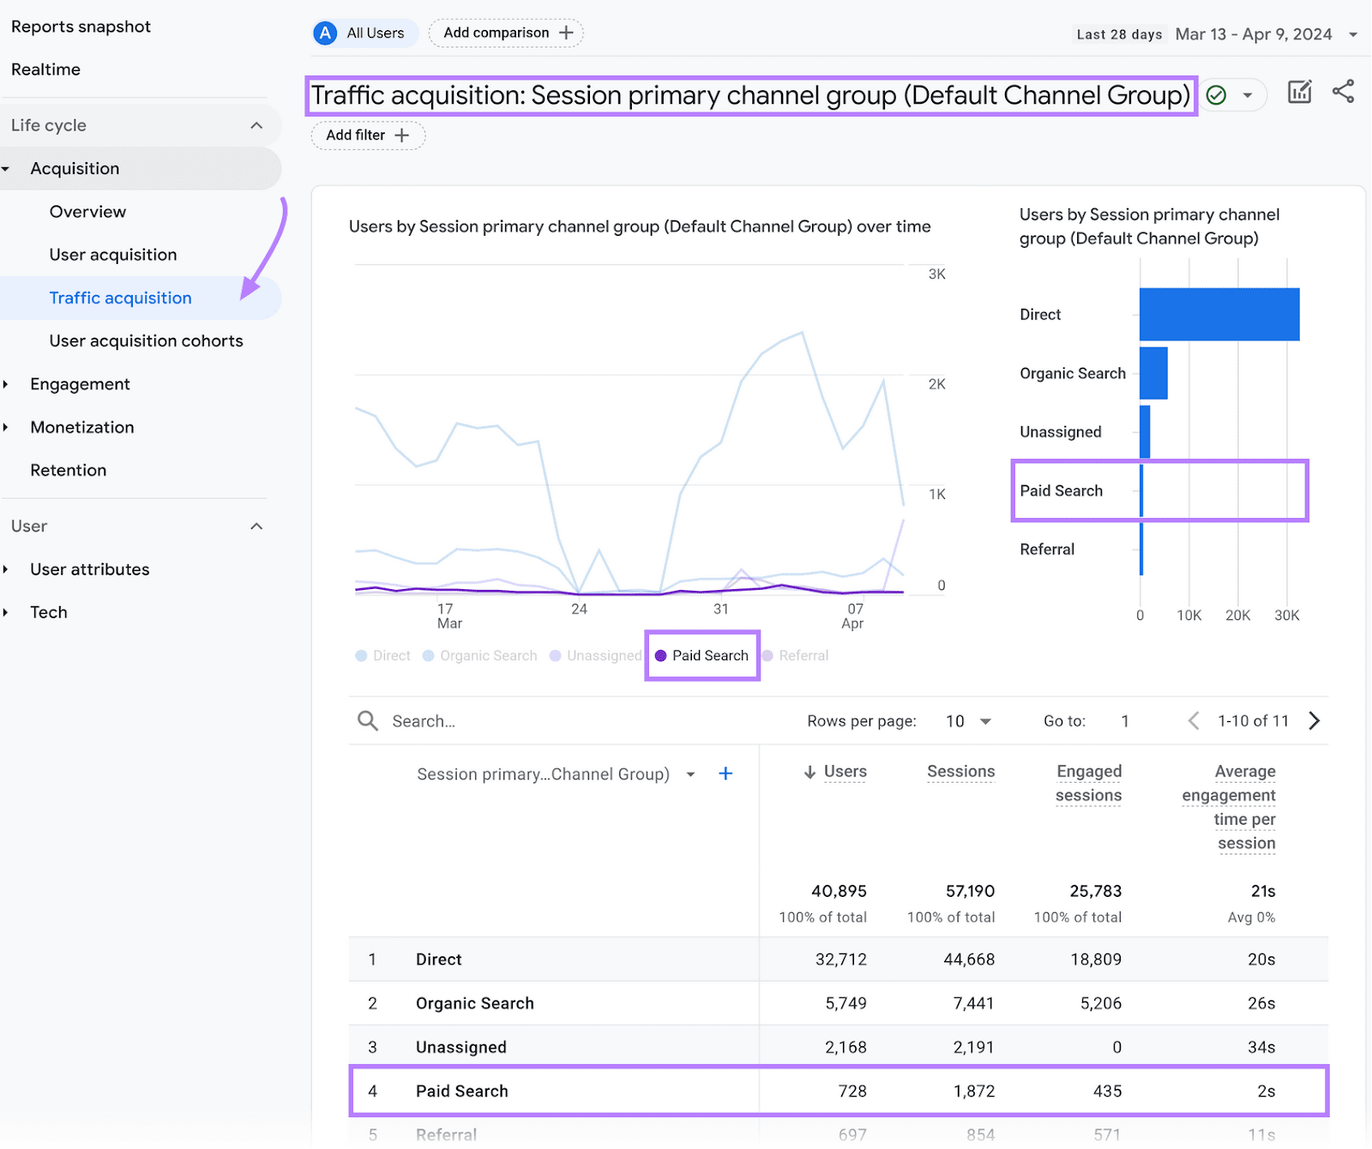Go to next page of table rows
This screenshot has height=1149, width=1372.
click(1314, 721)
